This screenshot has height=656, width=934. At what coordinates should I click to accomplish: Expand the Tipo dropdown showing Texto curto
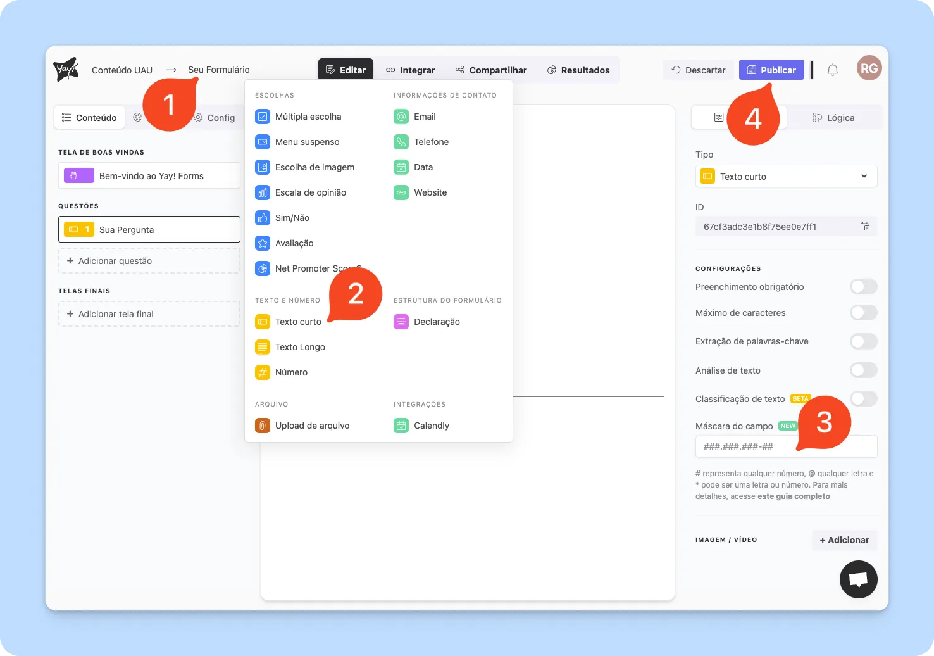click(x=786, y=177)
